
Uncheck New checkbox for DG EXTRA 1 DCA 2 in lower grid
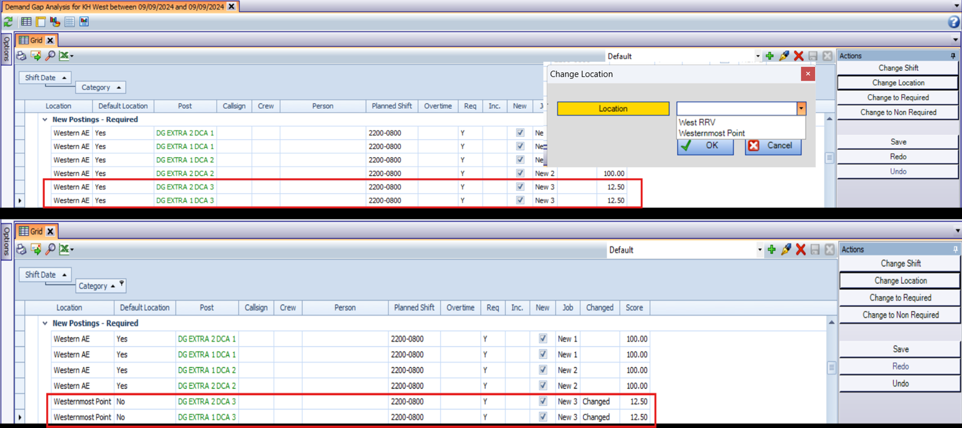543,370
